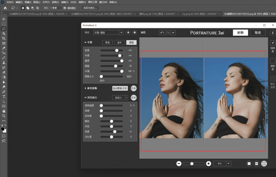Viewport: 276px width, 177px height.
Task: Select the Text tool in the toolbar
Action: coord(4,97)
